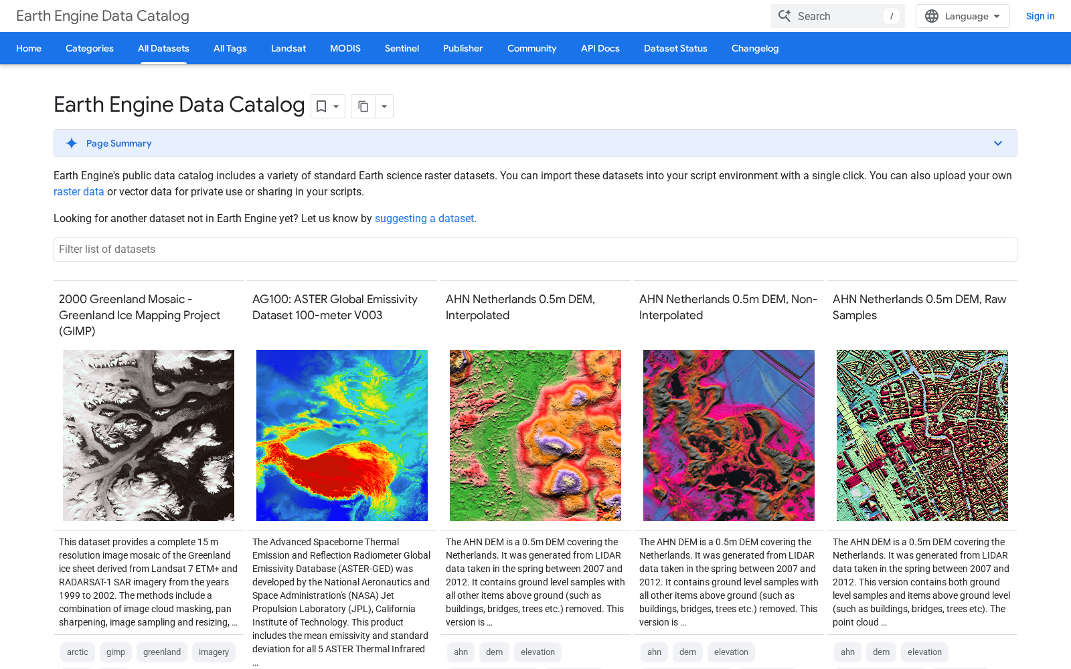Open AHN Netherlands 0.5m DEM, Non-Interpolated title
This screenshot has width=1071, height=669.
(728, 307)
